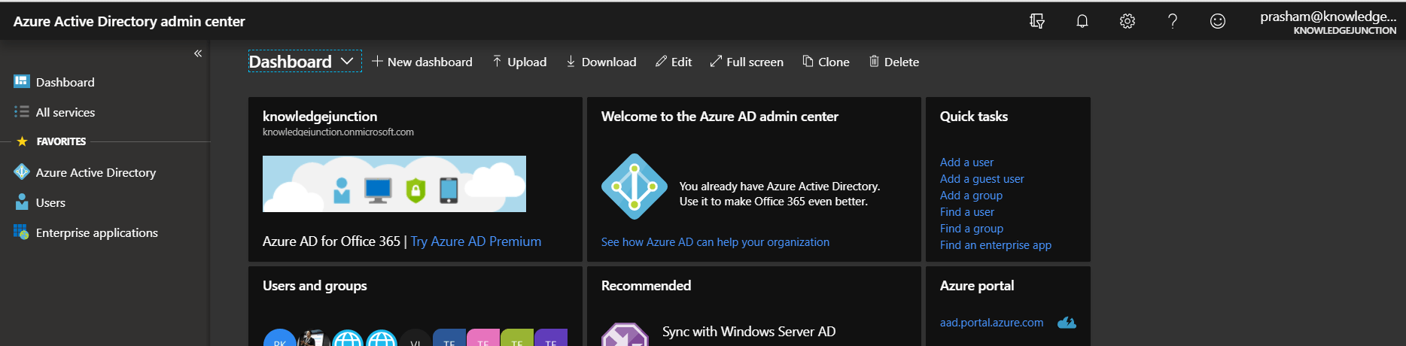Screen dimensions: 1406x346
Task: Click Find a group quick task
Action: click(972, 229)
